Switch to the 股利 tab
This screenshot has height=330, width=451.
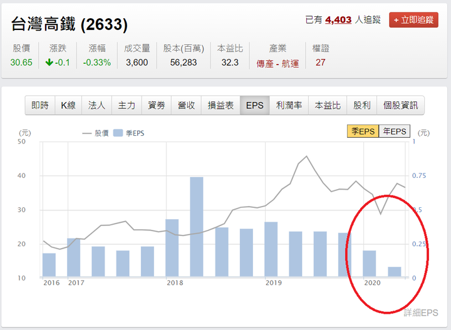(362, 105)
